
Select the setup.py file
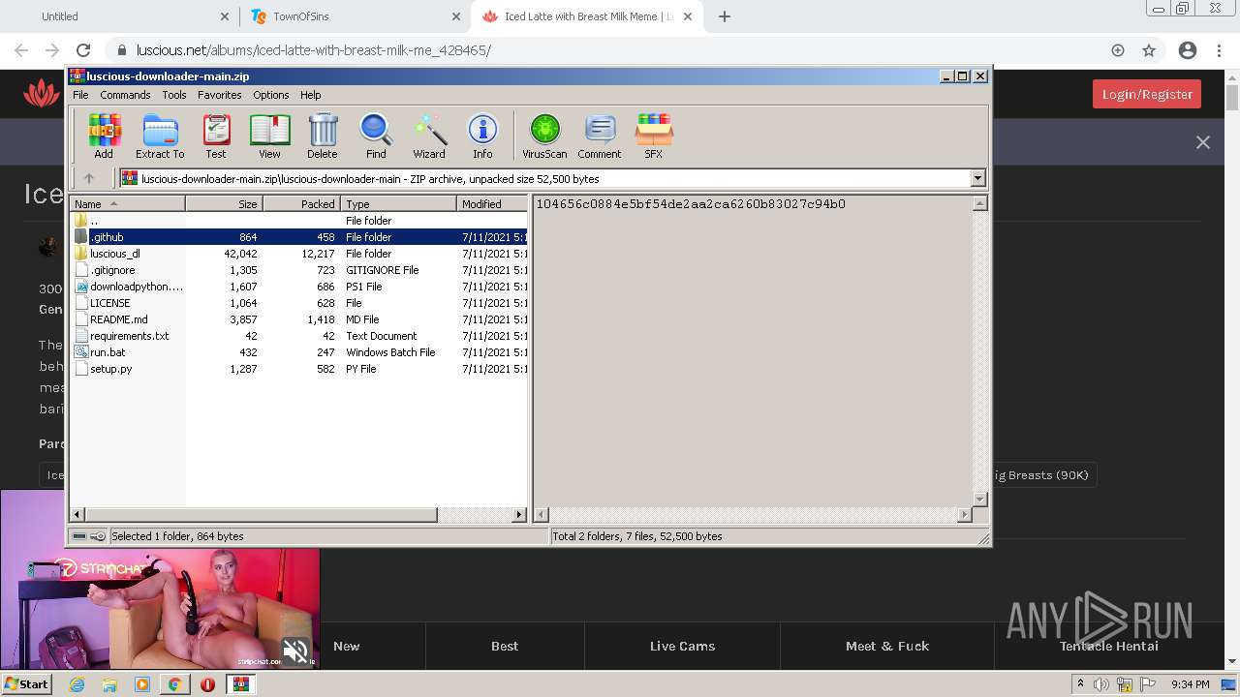point(298,369)
